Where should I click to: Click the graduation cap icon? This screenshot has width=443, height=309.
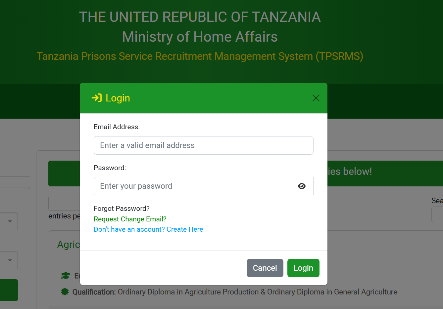point(66,276)
